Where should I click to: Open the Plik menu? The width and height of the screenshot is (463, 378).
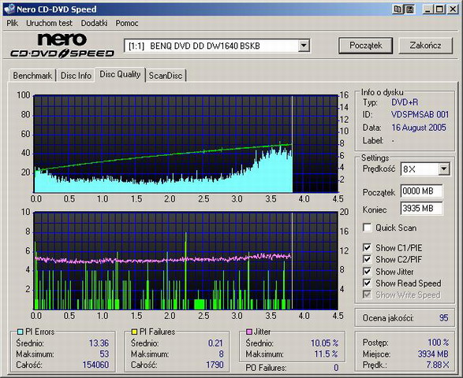coord(12,23)
